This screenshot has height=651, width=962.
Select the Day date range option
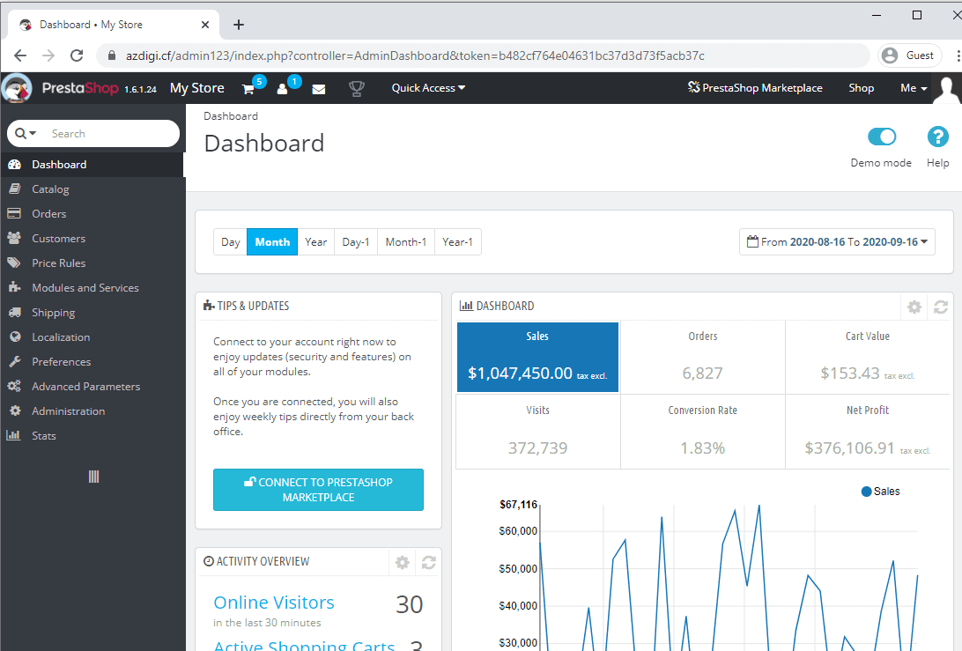[x=231, y=242]
